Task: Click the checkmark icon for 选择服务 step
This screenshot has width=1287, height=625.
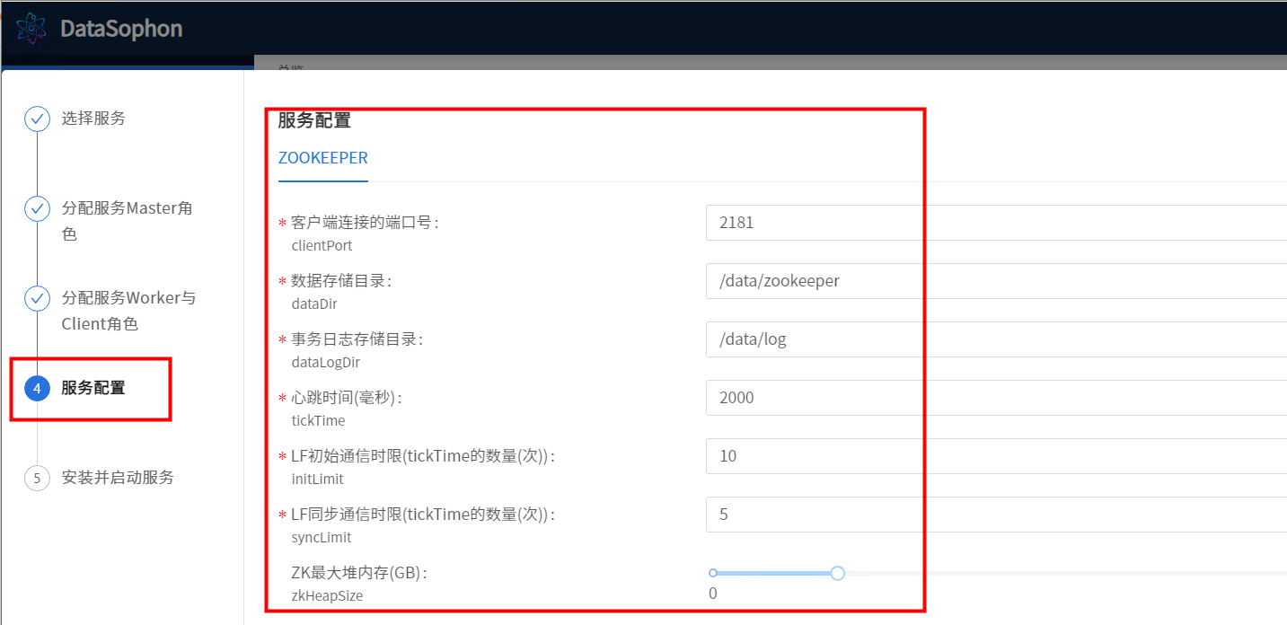Action: [37, 119]
